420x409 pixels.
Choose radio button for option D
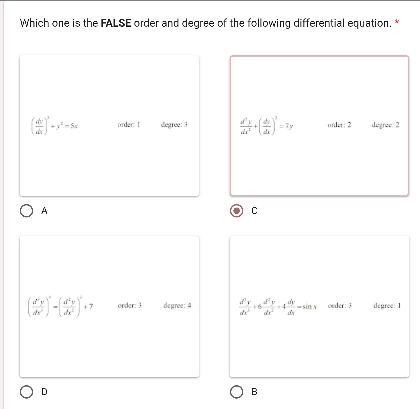tap(26, 392)
